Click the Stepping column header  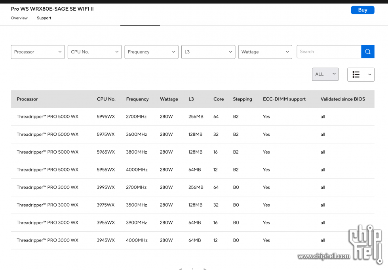pos(242,99)
